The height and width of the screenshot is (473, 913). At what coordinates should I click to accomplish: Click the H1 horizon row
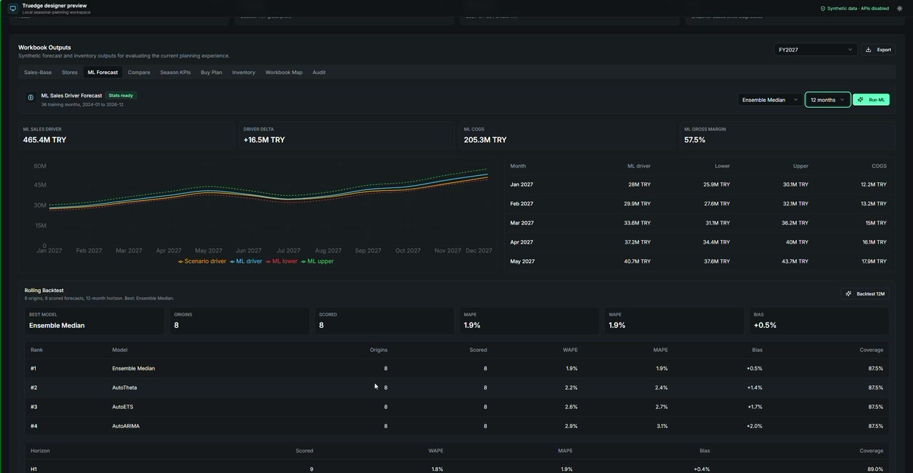[456, 469]
